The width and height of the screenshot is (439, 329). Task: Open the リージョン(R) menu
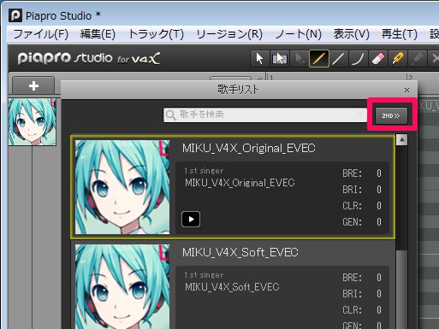coord(229,34)
